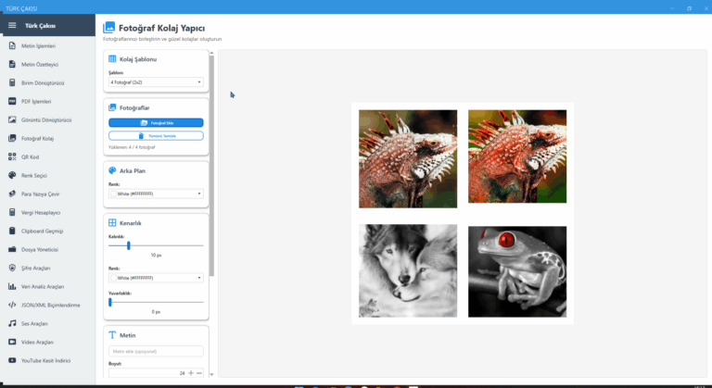The height and width of the screenshot is (388, 712).
Task: Open the QR Kod tool icon
Action: [x=12, y=156]
